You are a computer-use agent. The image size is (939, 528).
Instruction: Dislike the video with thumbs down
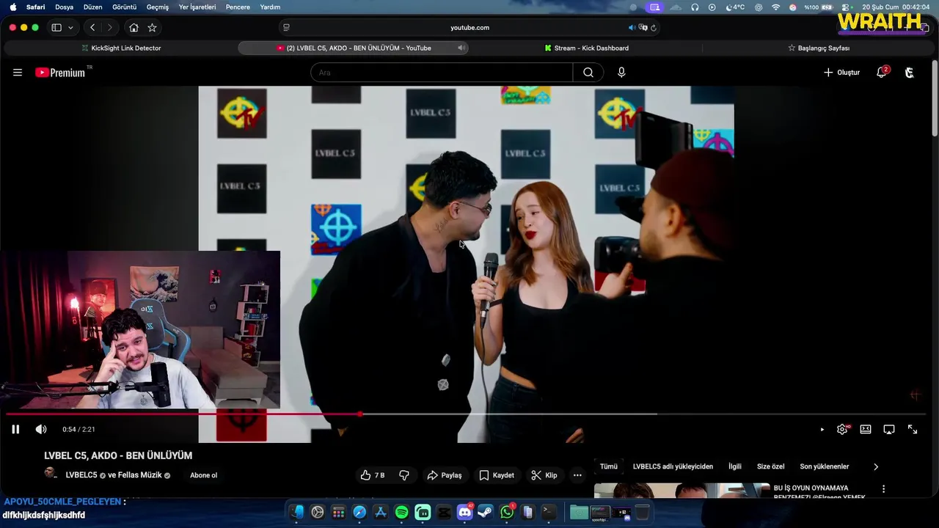[x=403, y=475]
